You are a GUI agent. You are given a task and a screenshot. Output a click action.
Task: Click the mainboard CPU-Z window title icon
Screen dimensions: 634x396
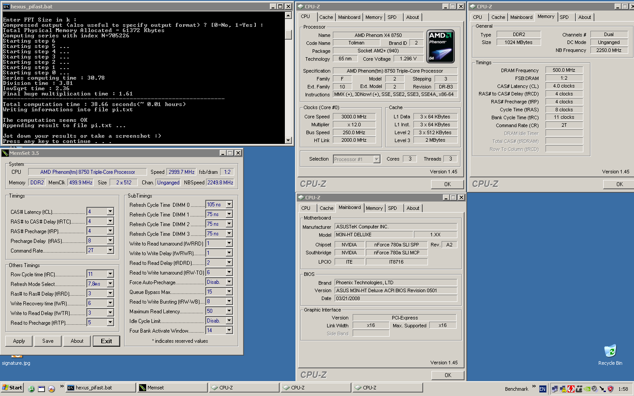[301, 198]
